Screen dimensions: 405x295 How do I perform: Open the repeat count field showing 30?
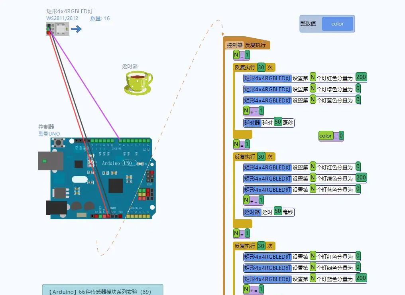tap(261, 67)
